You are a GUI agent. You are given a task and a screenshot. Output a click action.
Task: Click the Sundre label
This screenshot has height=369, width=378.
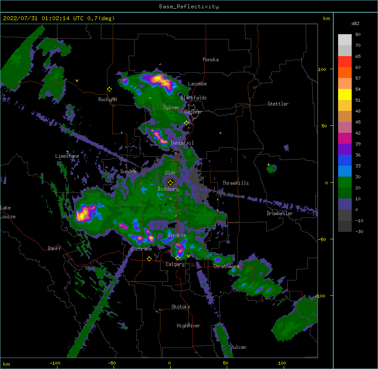pos(128,171)
